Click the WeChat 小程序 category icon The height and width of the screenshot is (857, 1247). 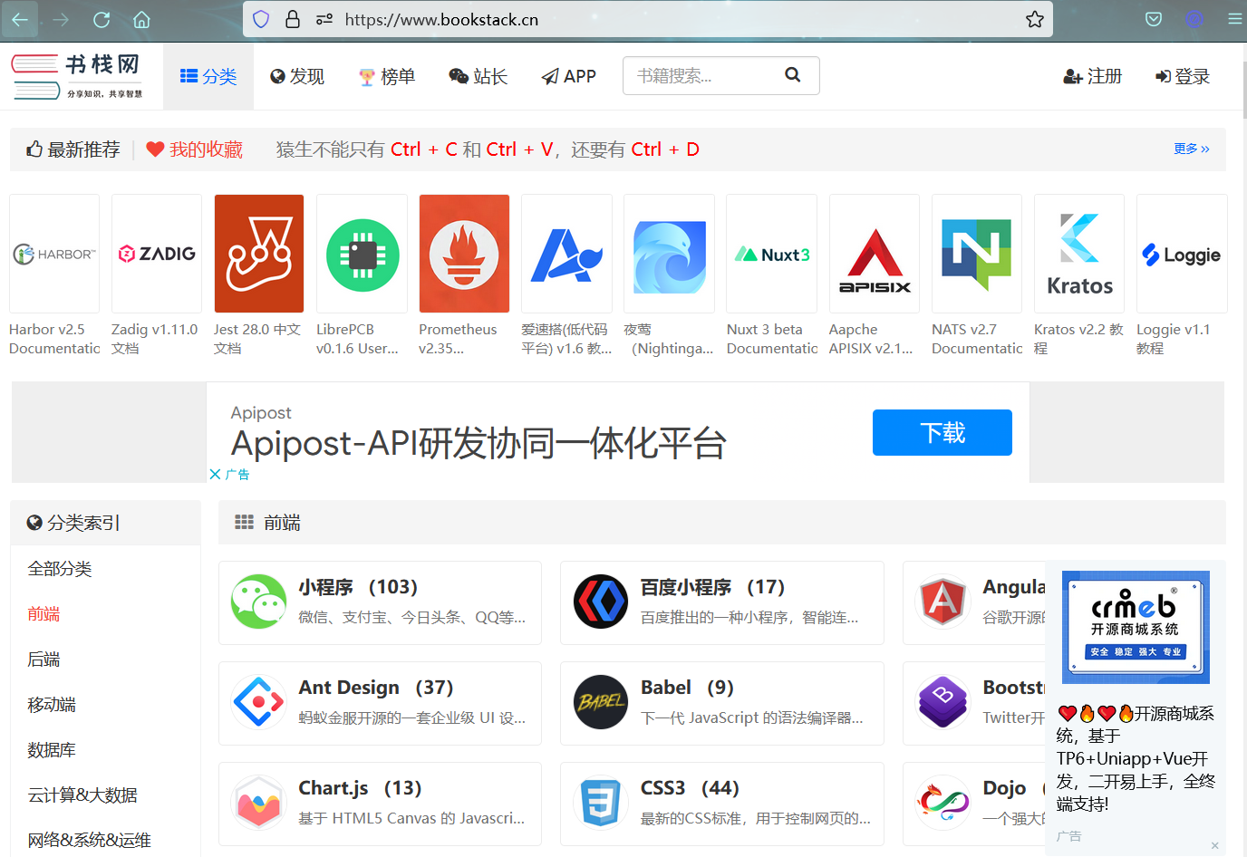click(258, 602)
